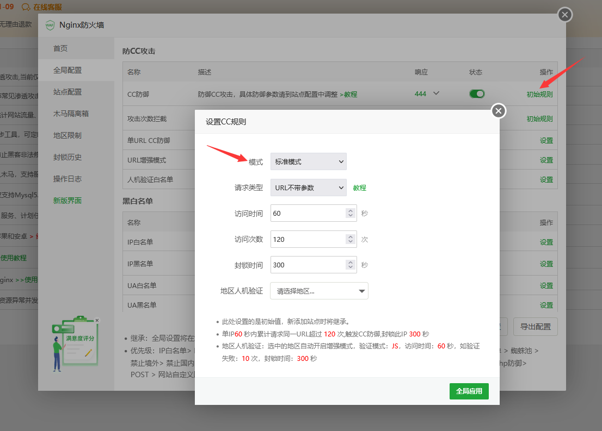Click 设置 for the UA白名单 row
This screenshot has width=602, height=431.
(546, 286)
